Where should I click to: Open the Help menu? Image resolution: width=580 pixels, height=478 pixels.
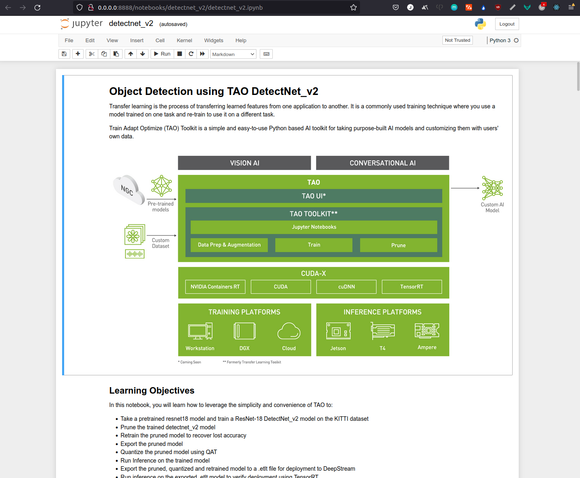click(241, 41)
